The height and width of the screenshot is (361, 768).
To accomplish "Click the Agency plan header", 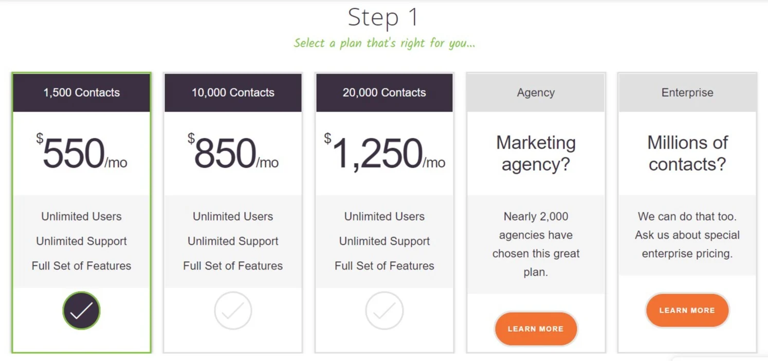I will 536,93.
